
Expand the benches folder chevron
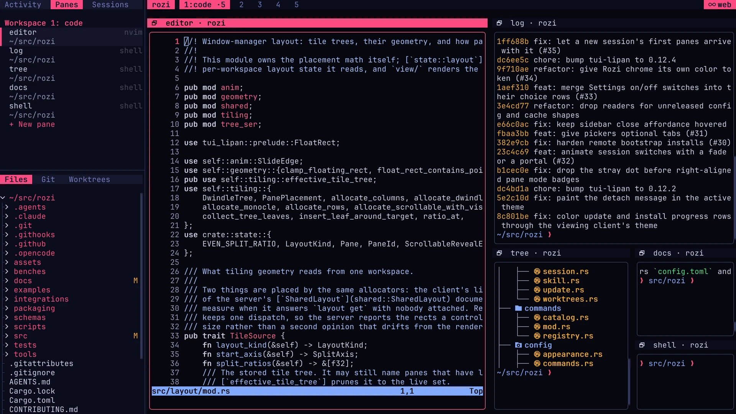click(x=7, y=271)
